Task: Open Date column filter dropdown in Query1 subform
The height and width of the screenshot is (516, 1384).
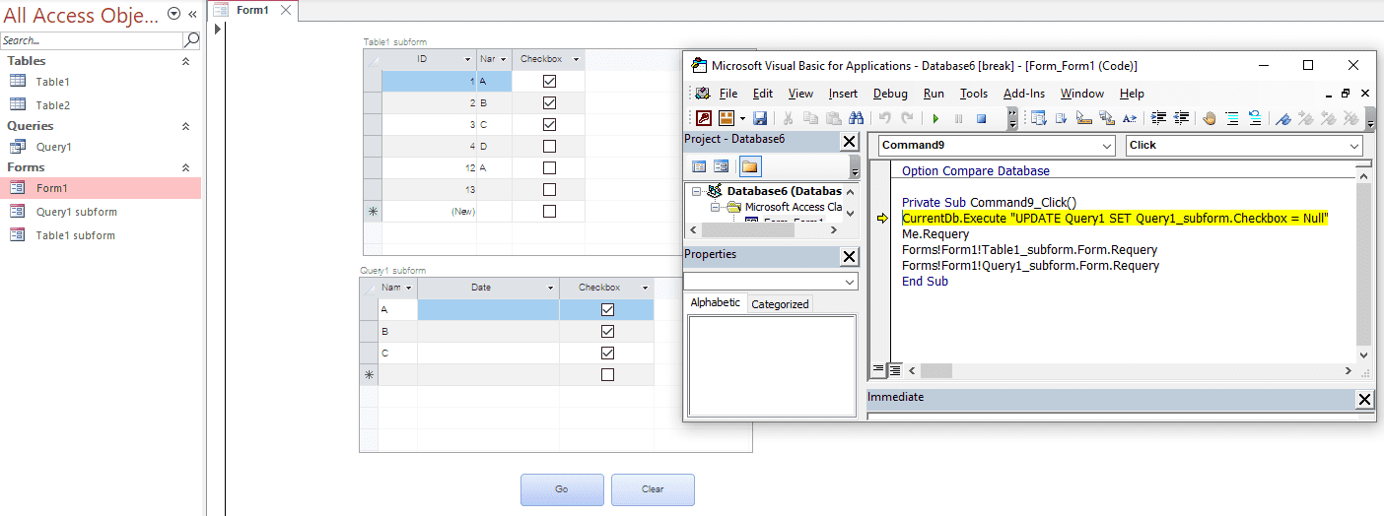Action: tap(551, 288)
